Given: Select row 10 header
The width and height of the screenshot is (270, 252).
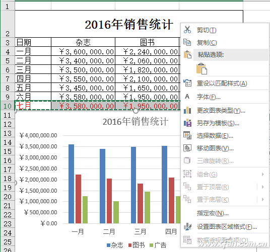Looking at the screenshot, I should tap(8, 106).
